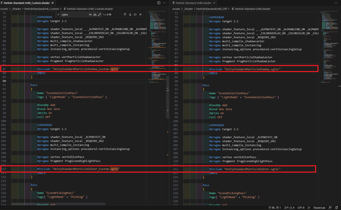The height and width of the screenshot is (210, 341).
Task: Open notifications bell in status bar
Action: (x=336, y=208)
